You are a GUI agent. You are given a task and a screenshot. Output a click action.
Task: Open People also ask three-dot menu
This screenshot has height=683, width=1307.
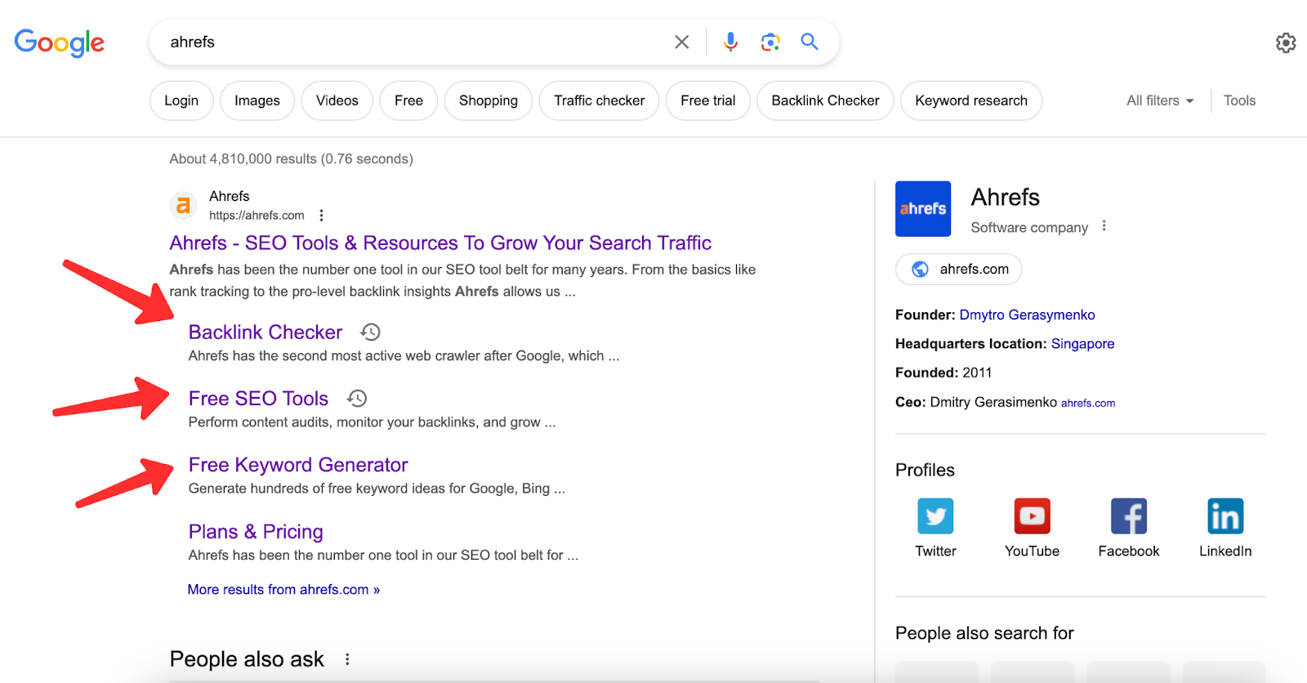click(x=347, y=659)
